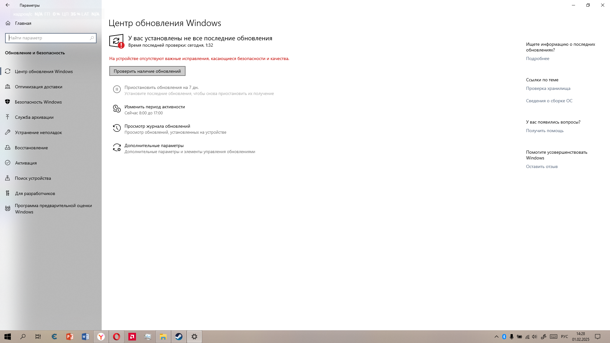The image size is (610, 343).
Task: Click the pause icon for Приостановить обновления
Action: click(x=117, y=90)
